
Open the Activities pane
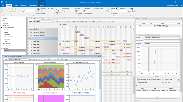tap(87, 8)
